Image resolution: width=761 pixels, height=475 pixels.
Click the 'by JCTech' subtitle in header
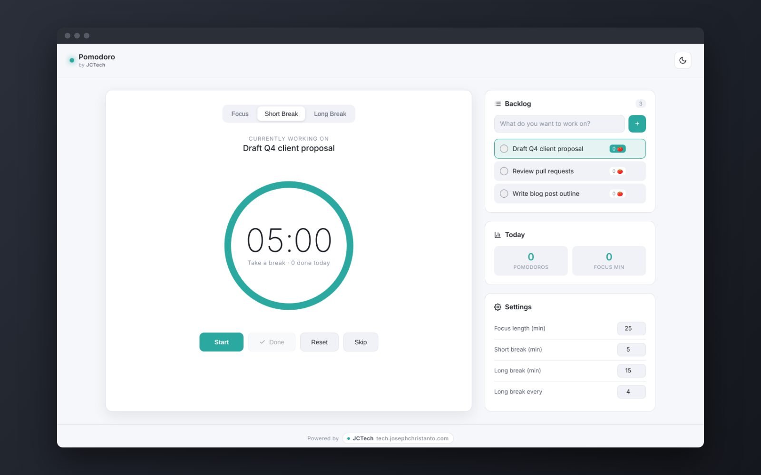click(x=92, y=65)
